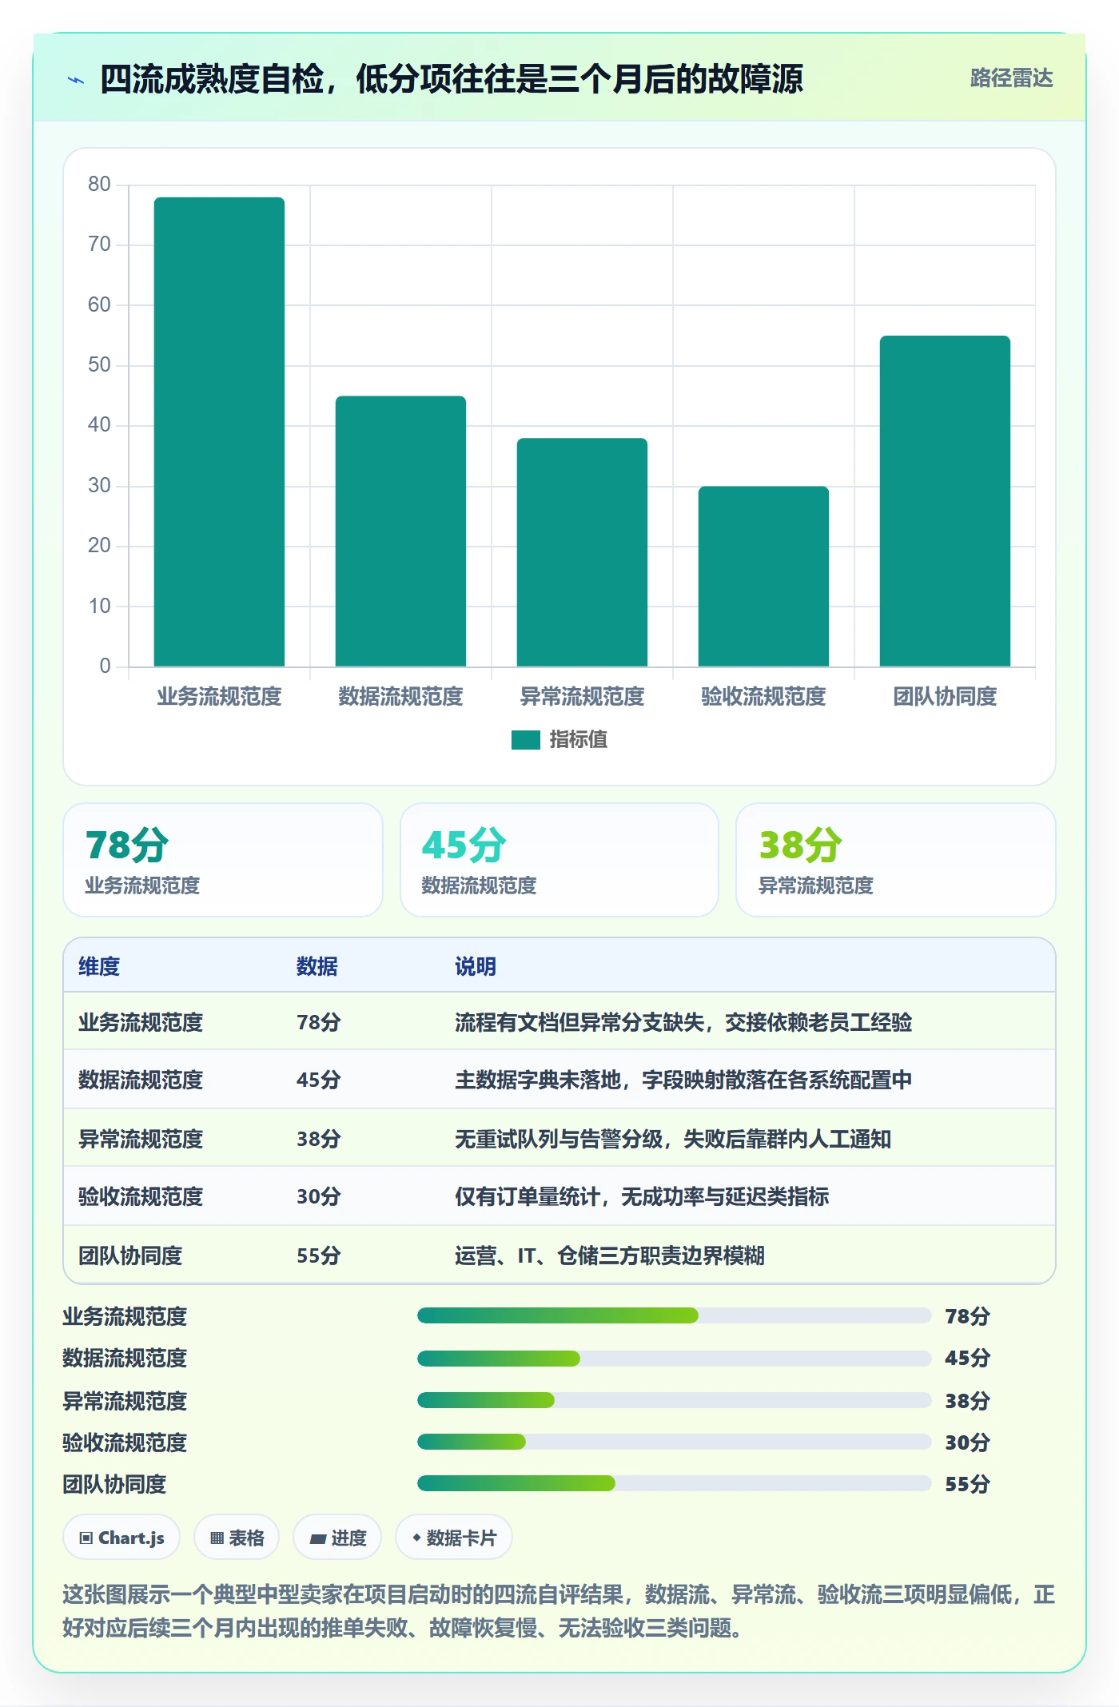Click the 团队协同度 x-axis label under the chart
The image size is (1119, 1707).
945,697
